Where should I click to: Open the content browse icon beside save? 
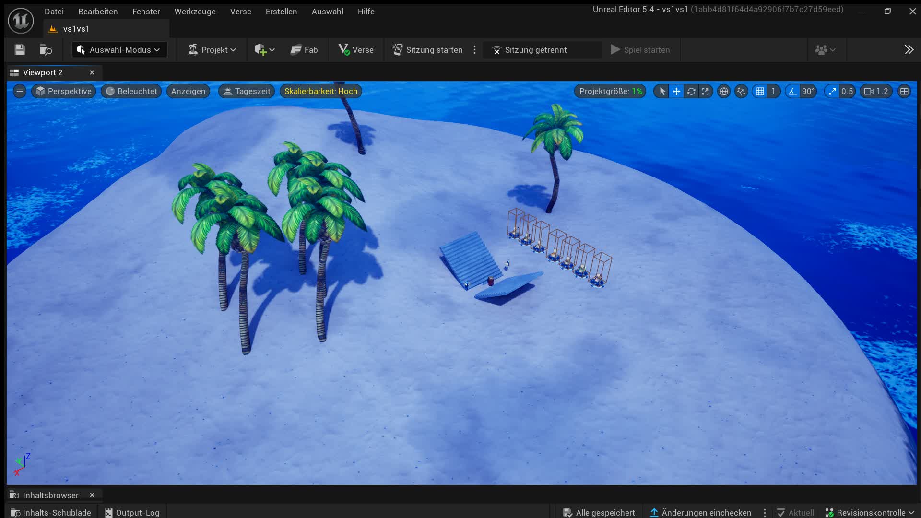tap(46, 50)
